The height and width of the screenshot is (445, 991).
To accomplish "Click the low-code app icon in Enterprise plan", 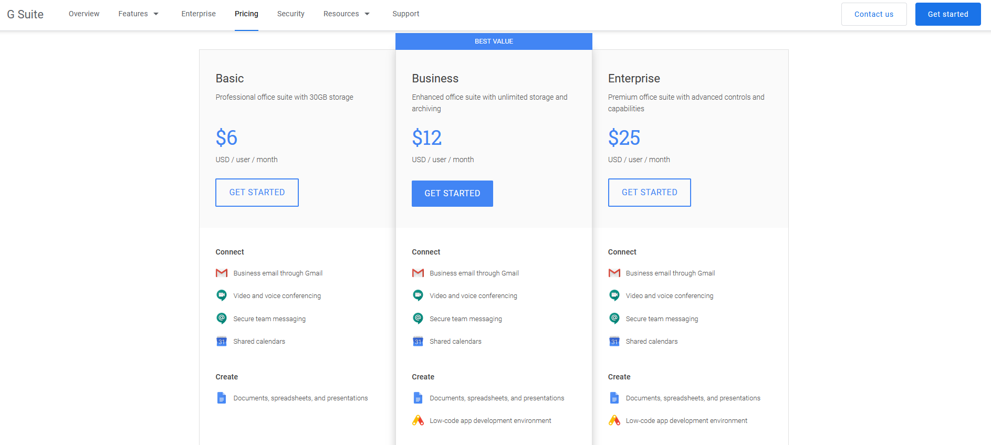I will (614, 420).
